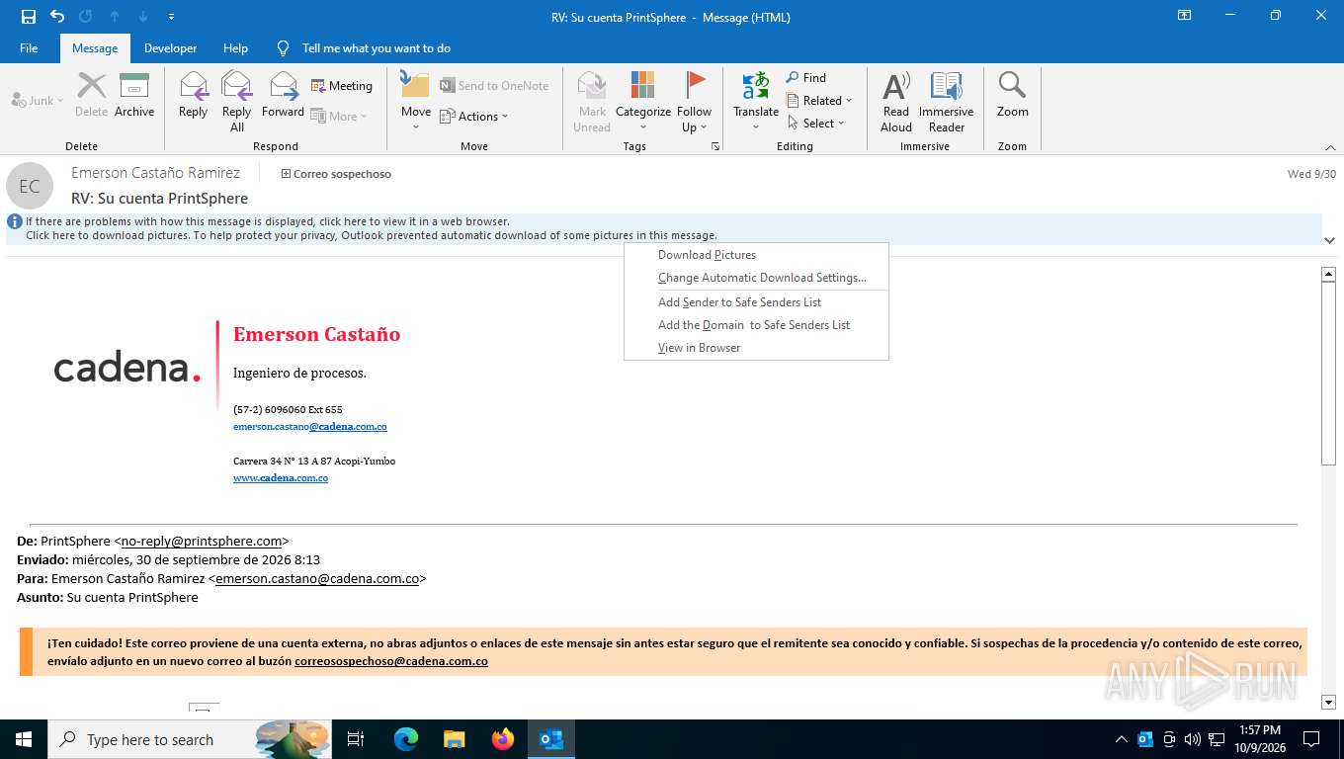Open File Explorer from the taskbar
The width and height of the screenshot is (1344, 759).
(x=455, y=739)
